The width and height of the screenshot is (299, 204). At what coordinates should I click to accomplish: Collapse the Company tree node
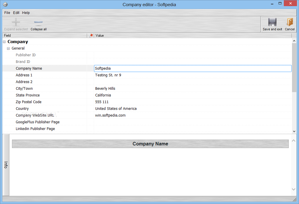[x=4, y=42]
